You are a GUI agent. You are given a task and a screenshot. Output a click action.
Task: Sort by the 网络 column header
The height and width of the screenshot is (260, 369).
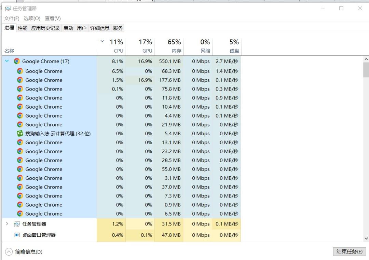click(198, 47)
